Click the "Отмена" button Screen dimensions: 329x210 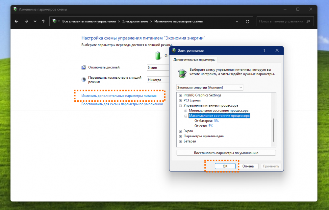click(x=248, y=166)
